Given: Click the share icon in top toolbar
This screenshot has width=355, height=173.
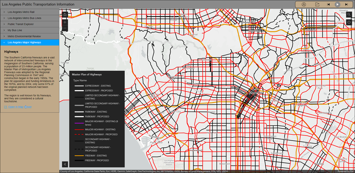Looking at the screenshot, I should tap(317, 4).
